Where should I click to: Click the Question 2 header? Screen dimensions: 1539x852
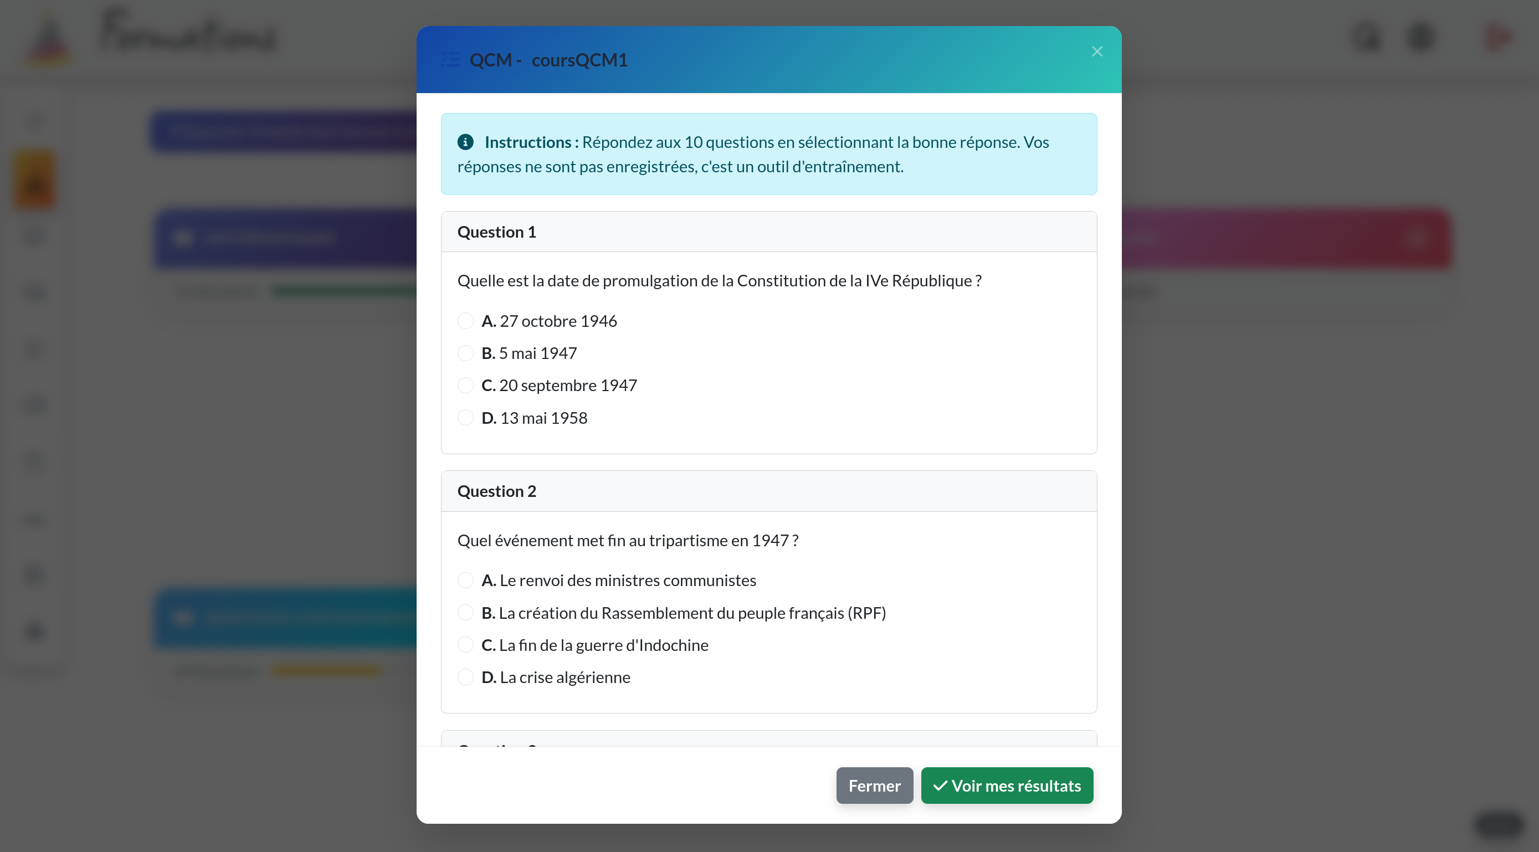pyautogui.click(x=496, y=491)
